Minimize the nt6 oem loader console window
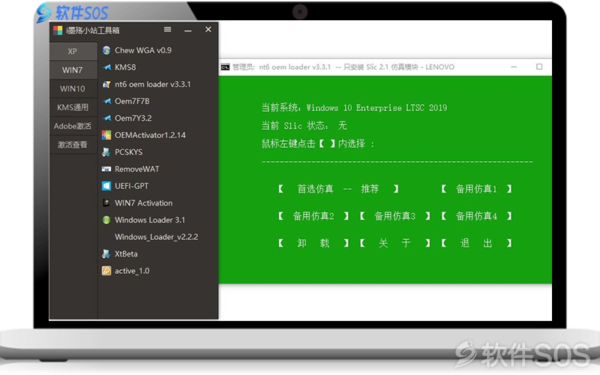The width and height of the screenshot is (600, 375). click(x=514, y=67)
